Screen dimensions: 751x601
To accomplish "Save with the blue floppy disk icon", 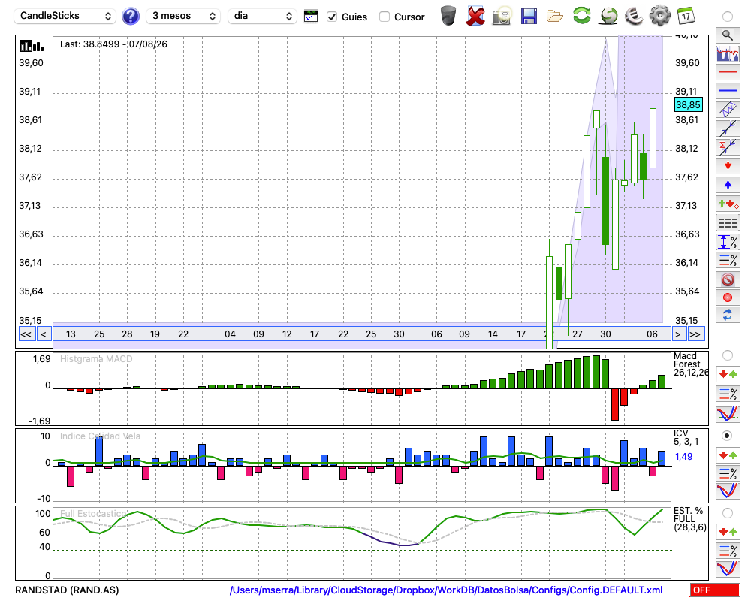I will (x=529, y=16).
